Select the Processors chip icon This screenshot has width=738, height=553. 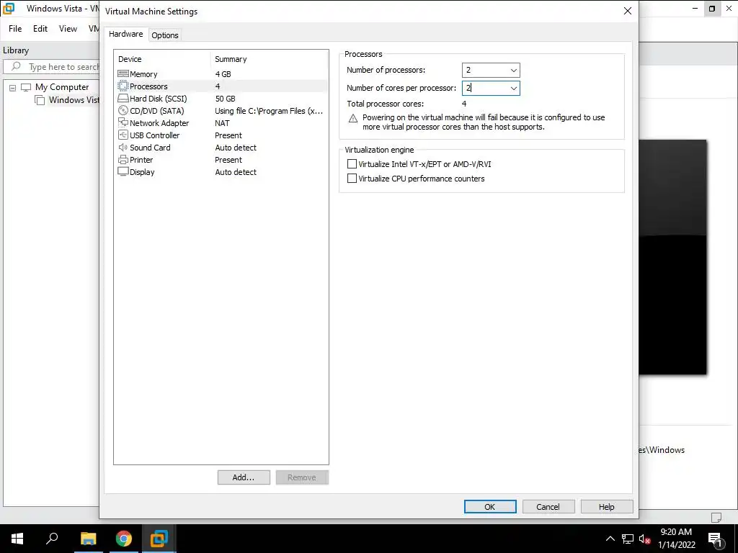click(x=123, y=86)
